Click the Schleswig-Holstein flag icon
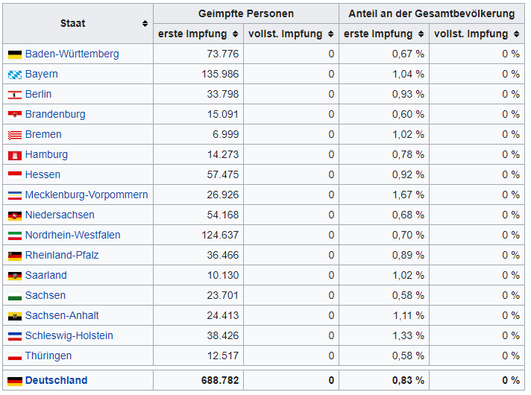Viewport: 531px width, 395px height. click(x=15, y=336)
